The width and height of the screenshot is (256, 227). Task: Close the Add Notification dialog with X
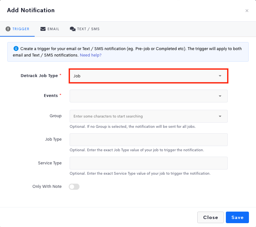coord(247,11)
